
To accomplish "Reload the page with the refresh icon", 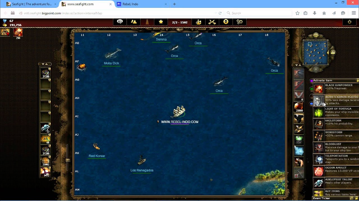I will click(220, 13).
